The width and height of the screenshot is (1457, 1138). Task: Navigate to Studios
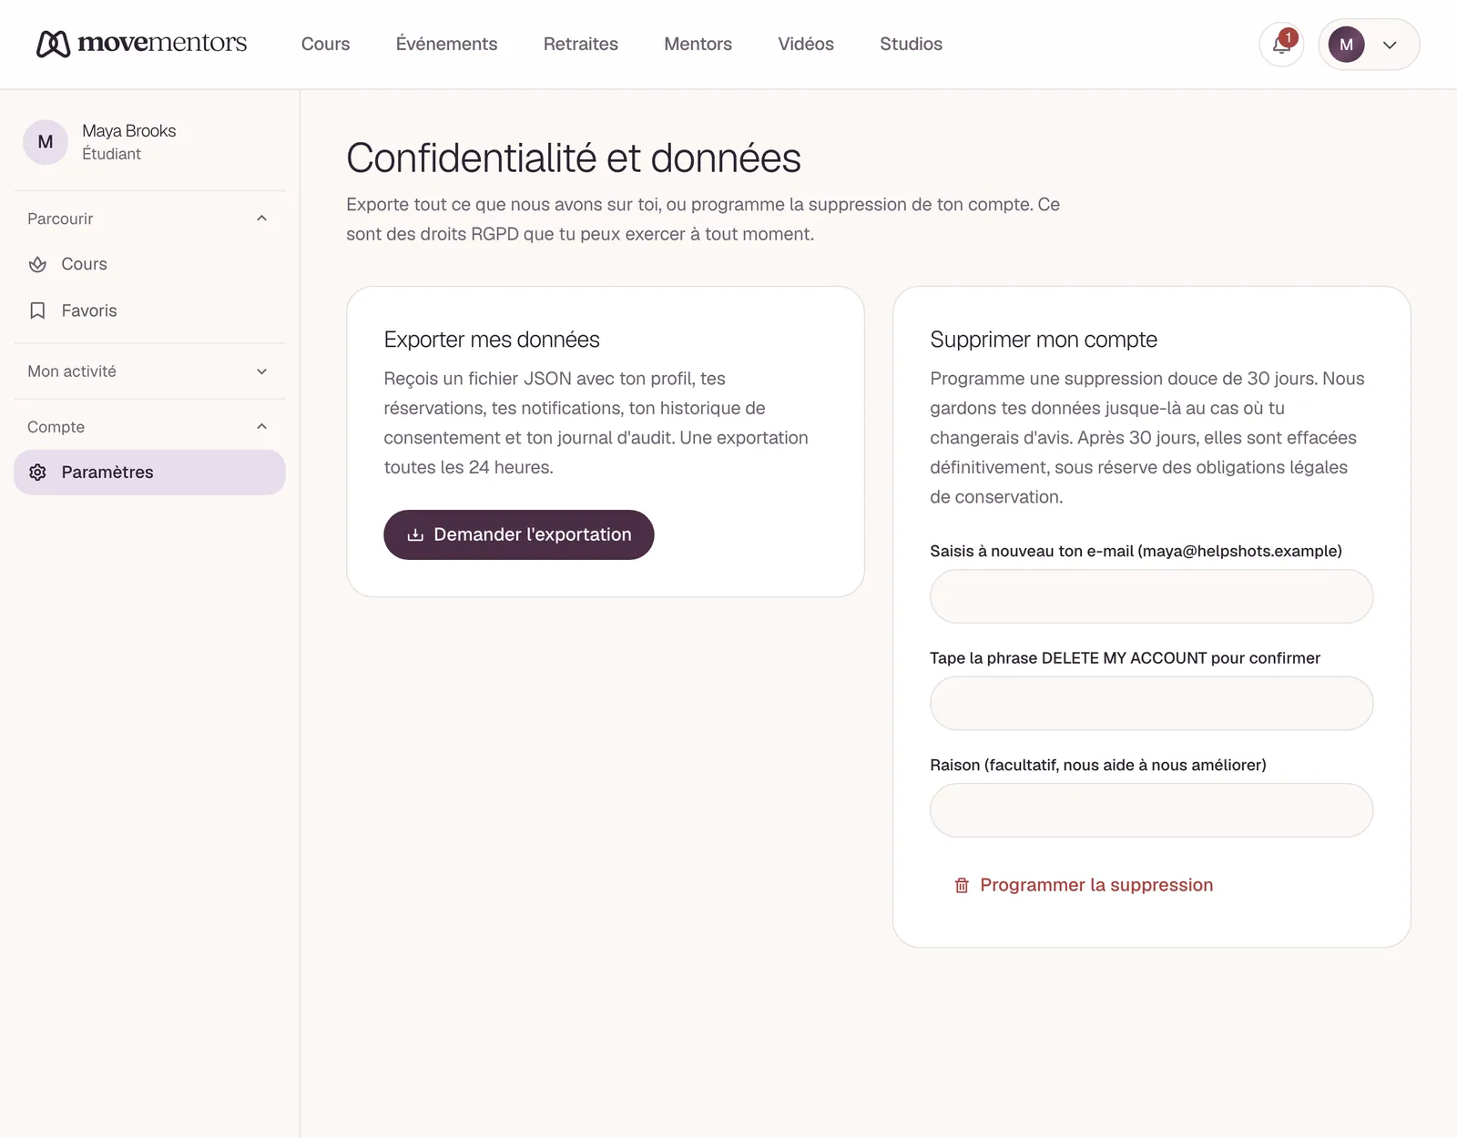[x=911, y=44]
